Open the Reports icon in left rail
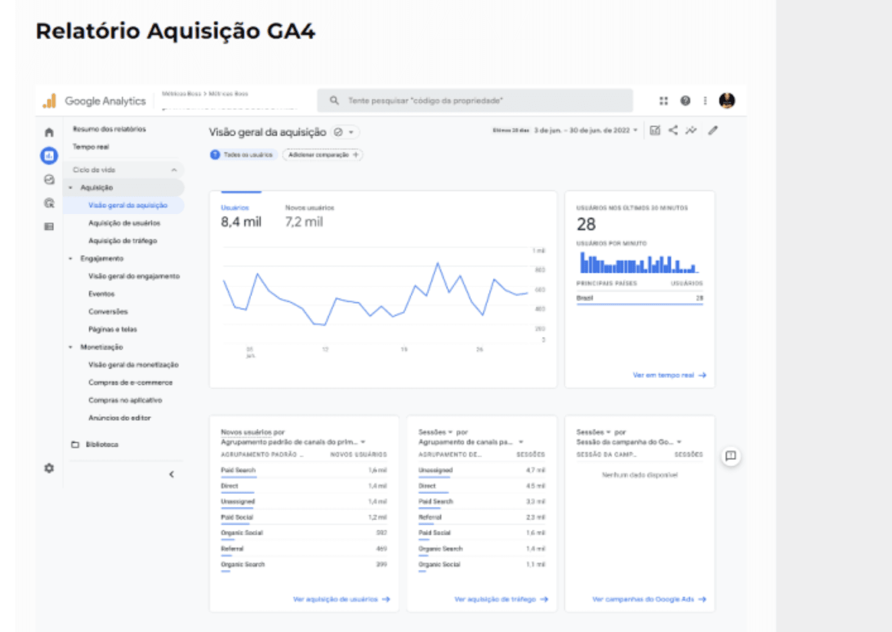Image resolution: width=892 pixels, height=632 pixels. (x=49, y=156)
